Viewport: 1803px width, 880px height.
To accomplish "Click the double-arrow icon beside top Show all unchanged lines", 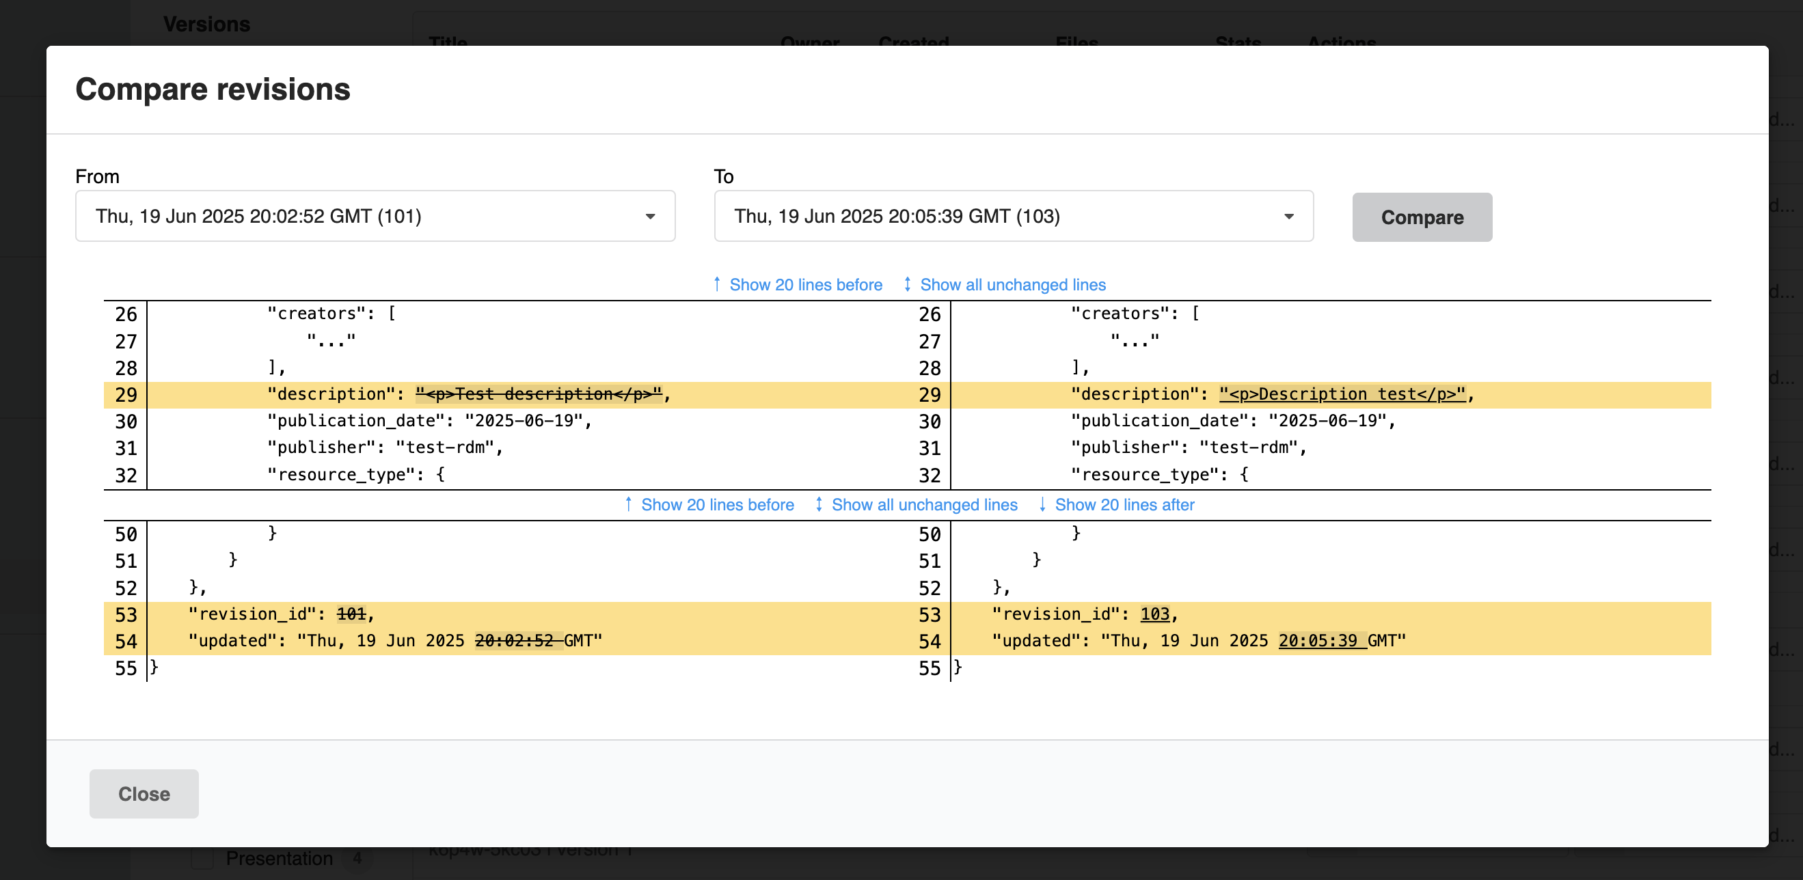I will point(907,284).
